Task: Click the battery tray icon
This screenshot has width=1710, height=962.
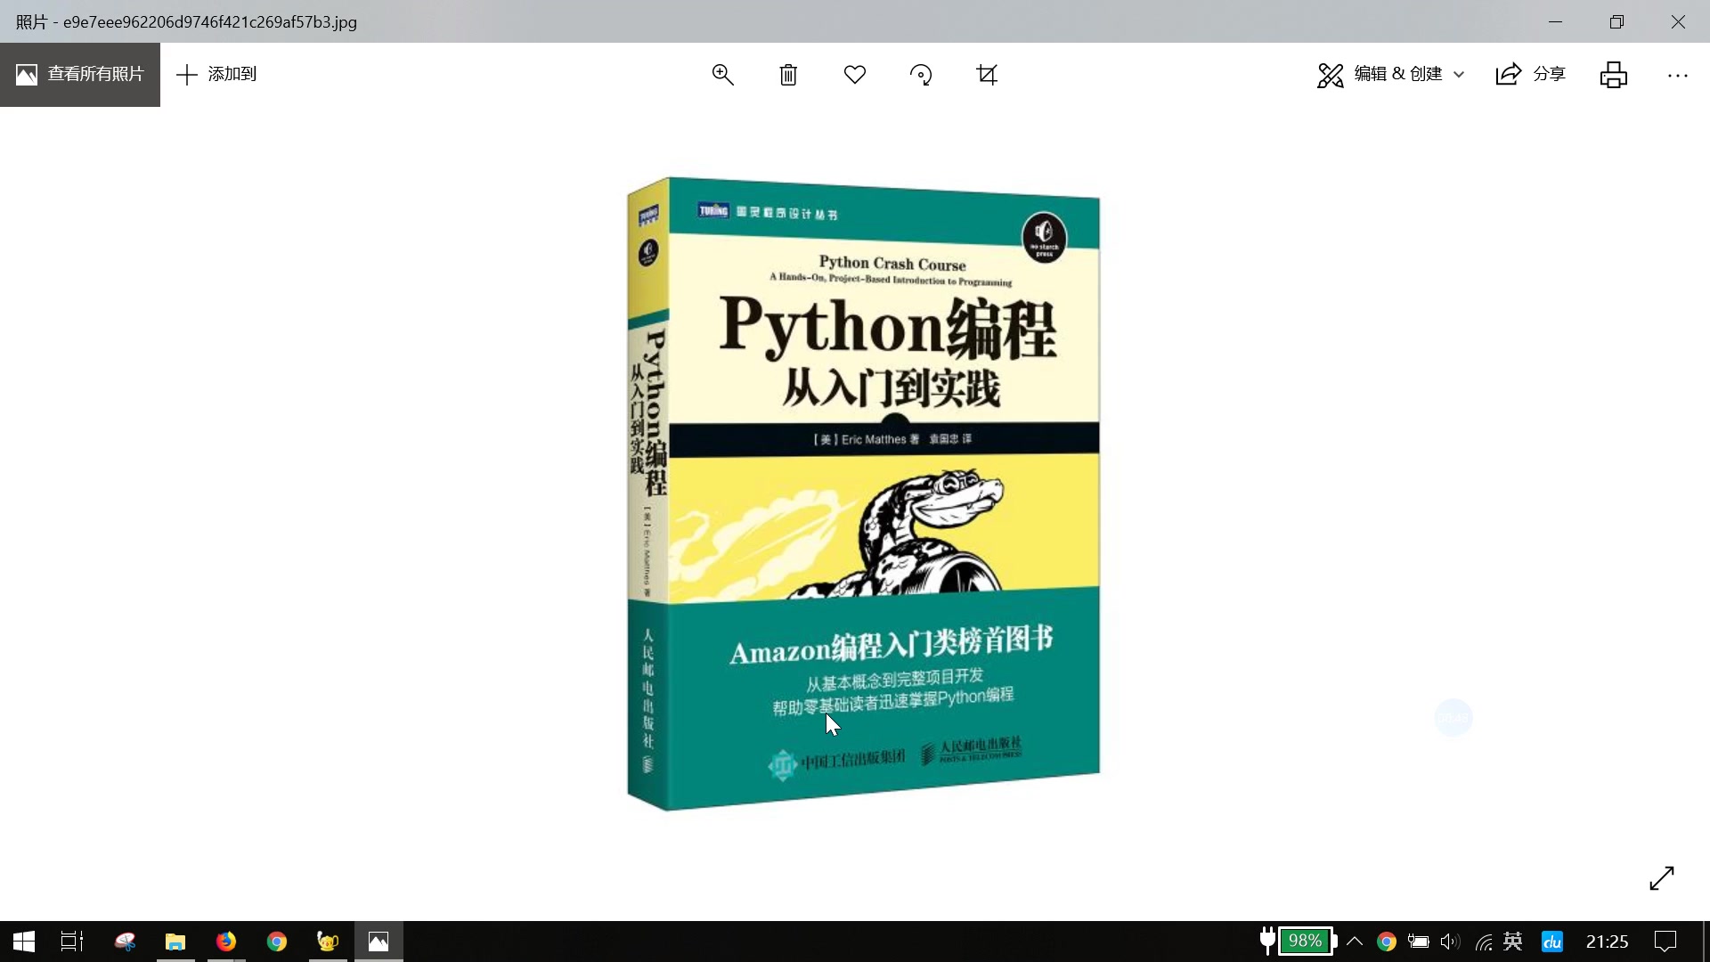Action: point(1419,942)
